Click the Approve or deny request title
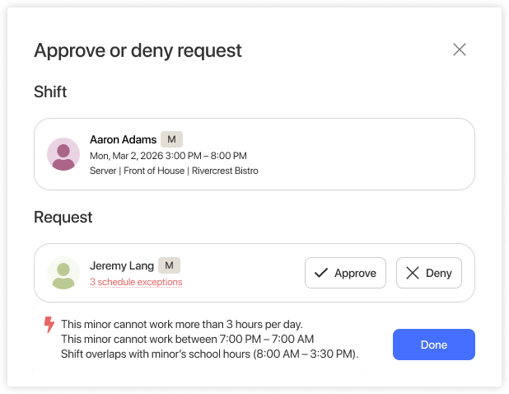The height and width of the screenshot is (394, 509). coord(138,50)
